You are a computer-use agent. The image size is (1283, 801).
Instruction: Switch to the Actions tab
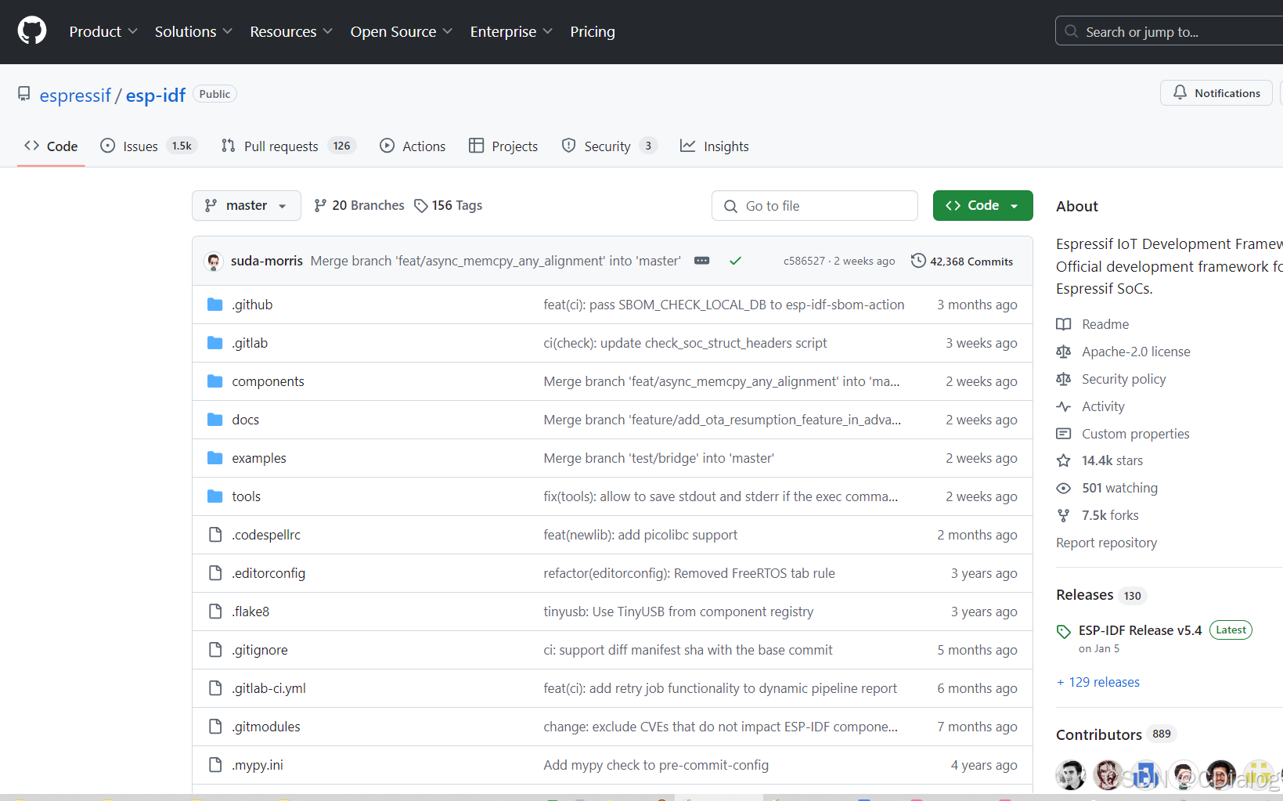(x=413, y=146)
